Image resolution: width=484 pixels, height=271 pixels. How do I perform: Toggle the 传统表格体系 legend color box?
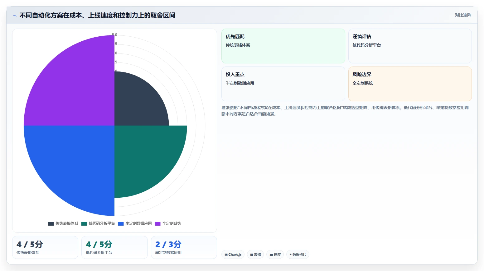click(x=51, y=223)
